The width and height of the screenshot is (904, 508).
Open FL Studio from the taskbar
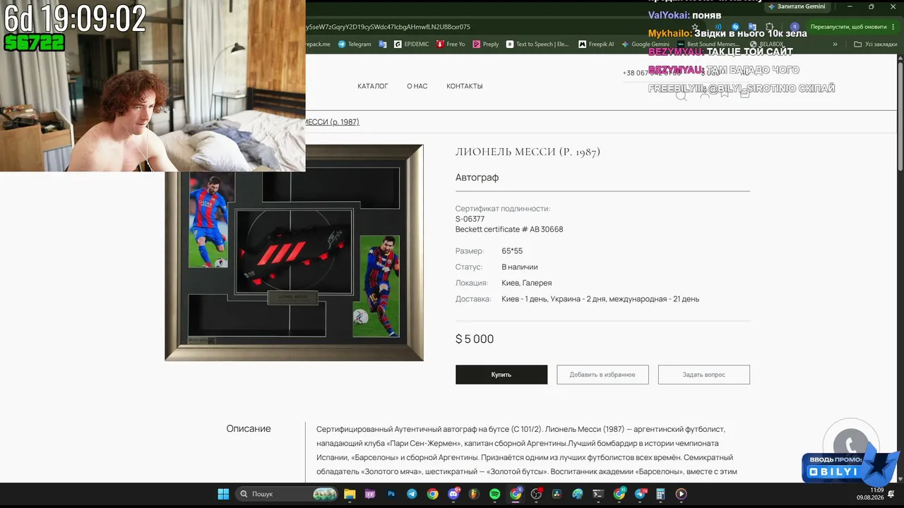pyautogui.click(x=474, y=494)
